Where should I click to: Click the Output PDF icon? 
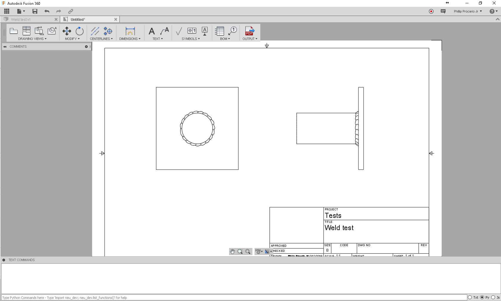pyautogui.click(x=250, y=31)
